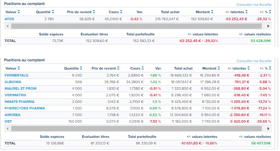Open the FERMENTALG stock link
The height and width of the screenshot is (151, 280).
click(x=17, y=75)
